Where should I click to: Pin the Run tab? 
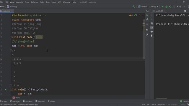147,35
